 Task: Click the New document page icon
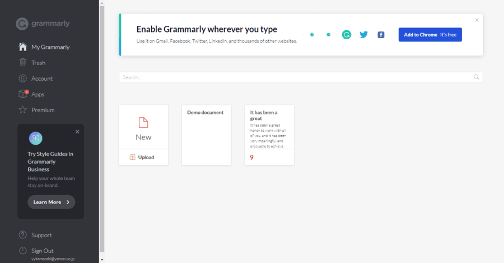[143, 123]
